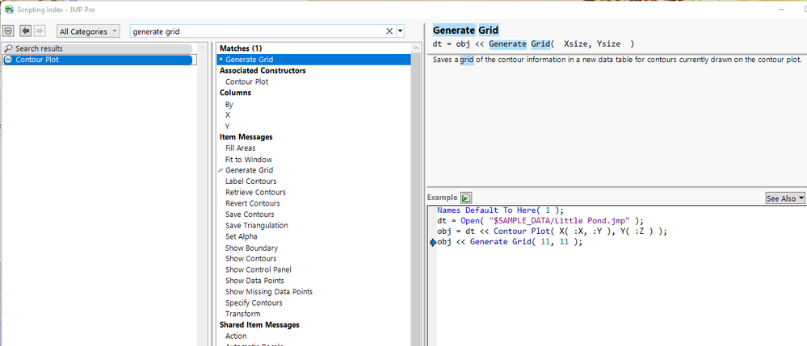Select Fill Areas message
Image resolution: width=807 pixels, height=346 pixels.
tap(241, 148)
